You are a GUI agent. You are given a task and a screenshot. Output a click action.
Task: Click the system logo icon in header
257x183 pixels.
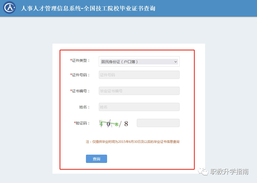click(9, 7)
